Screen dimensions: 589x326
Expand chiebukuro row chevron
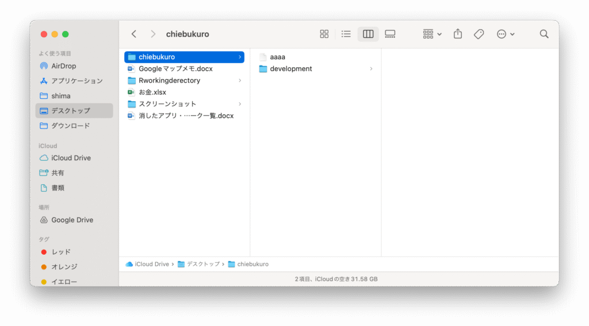coord(240,57)
